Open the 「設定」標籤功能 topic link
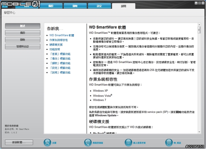The width and height of the screenshot is (206, 149). pos(60,68)
